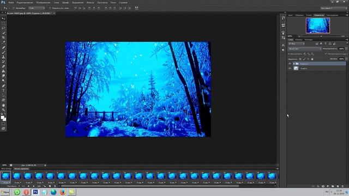Open the Fill slider arrow
This screenshot has height=196, width=349.
(346, 59)
